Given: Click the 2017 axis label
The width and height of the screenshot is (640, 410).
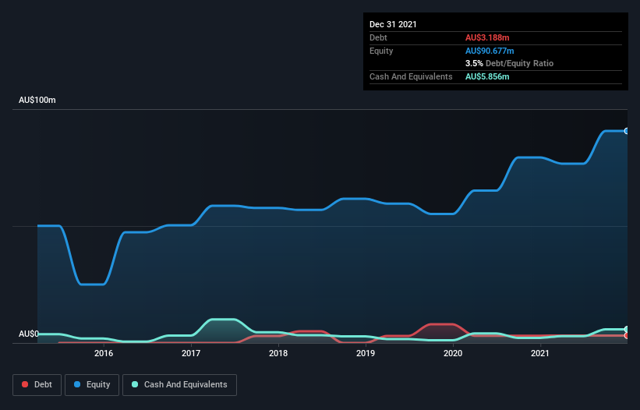Looking at the screenshot, I should tap(191, 353).
